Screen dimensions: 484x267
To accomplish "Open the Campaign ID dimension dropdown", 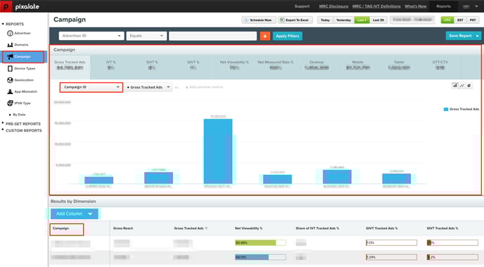I will (x=91, y=87).
